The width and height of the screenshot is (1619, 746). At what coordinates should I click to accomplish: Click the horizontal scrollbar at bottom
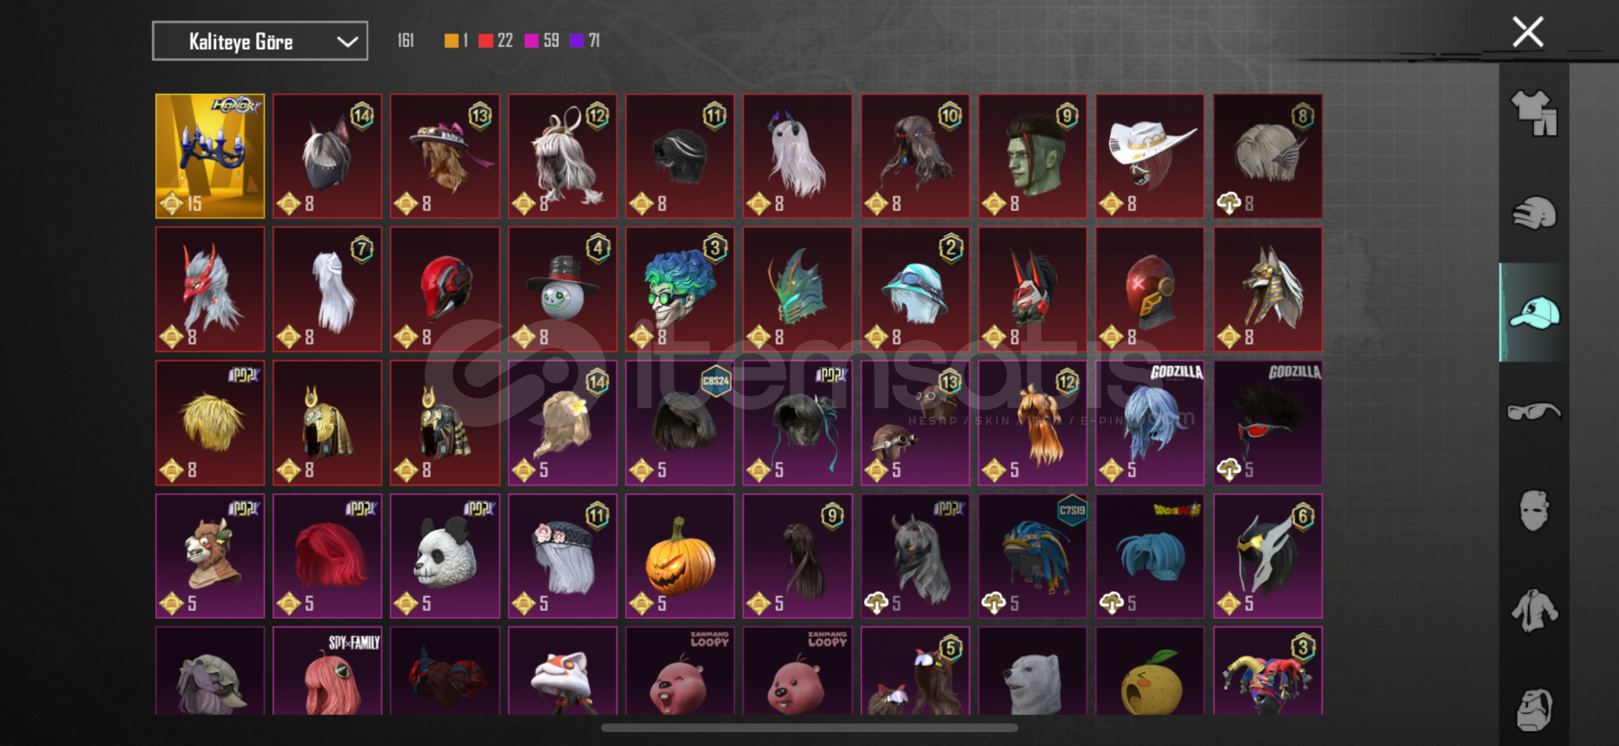[809, 727]
